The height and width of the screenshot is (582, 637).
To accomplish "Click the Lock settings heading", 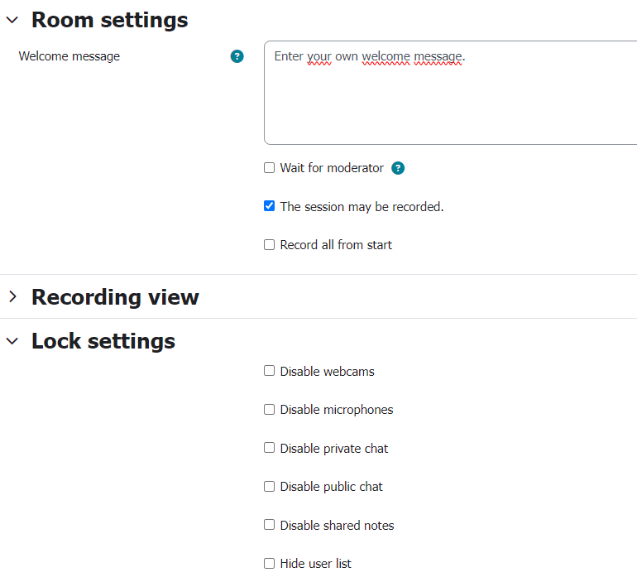I will [103, 340].
